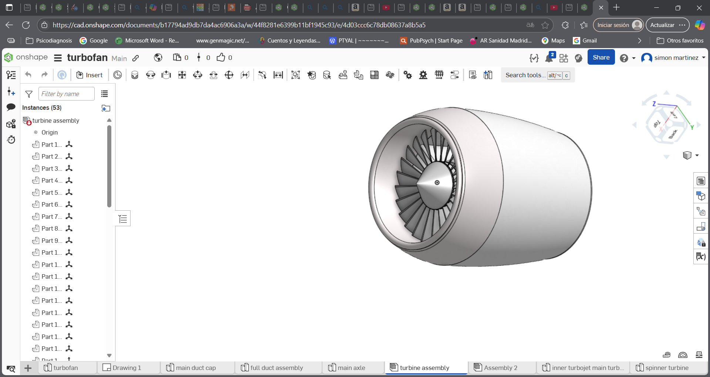This screenshot has width=710, height=377.
Task: Collapse the side panel with list toggle button
Action: [x=123, y=219]
